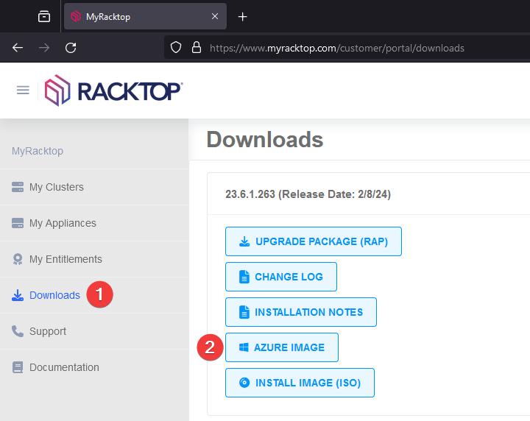This screenshot has width=530, height=421.
Task: Click the My Entitlements badge icon
Action: pyautogui.click(x=18, y=259)
